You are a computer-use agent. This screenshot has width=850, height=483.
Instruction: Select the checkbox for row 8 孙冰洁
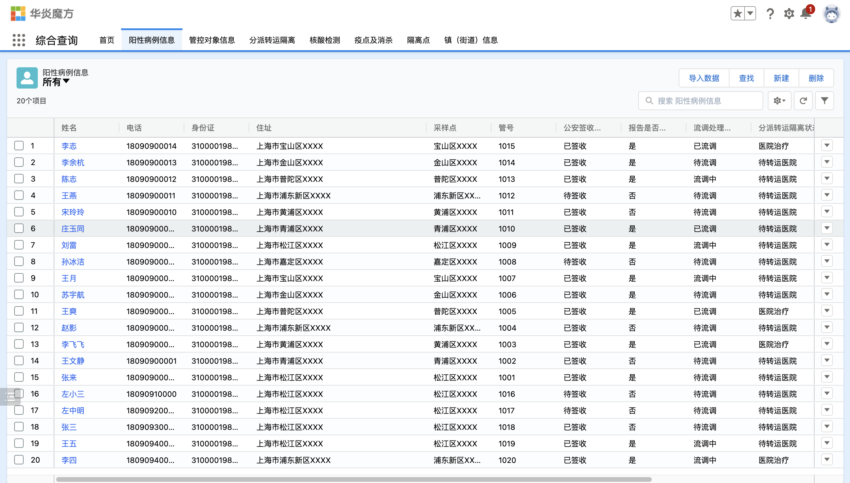click(x=19, y=261)
